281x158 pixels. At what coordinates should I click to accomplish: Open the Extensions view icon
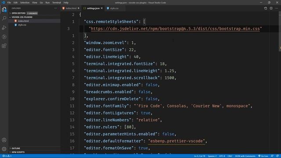click(4, 46)
